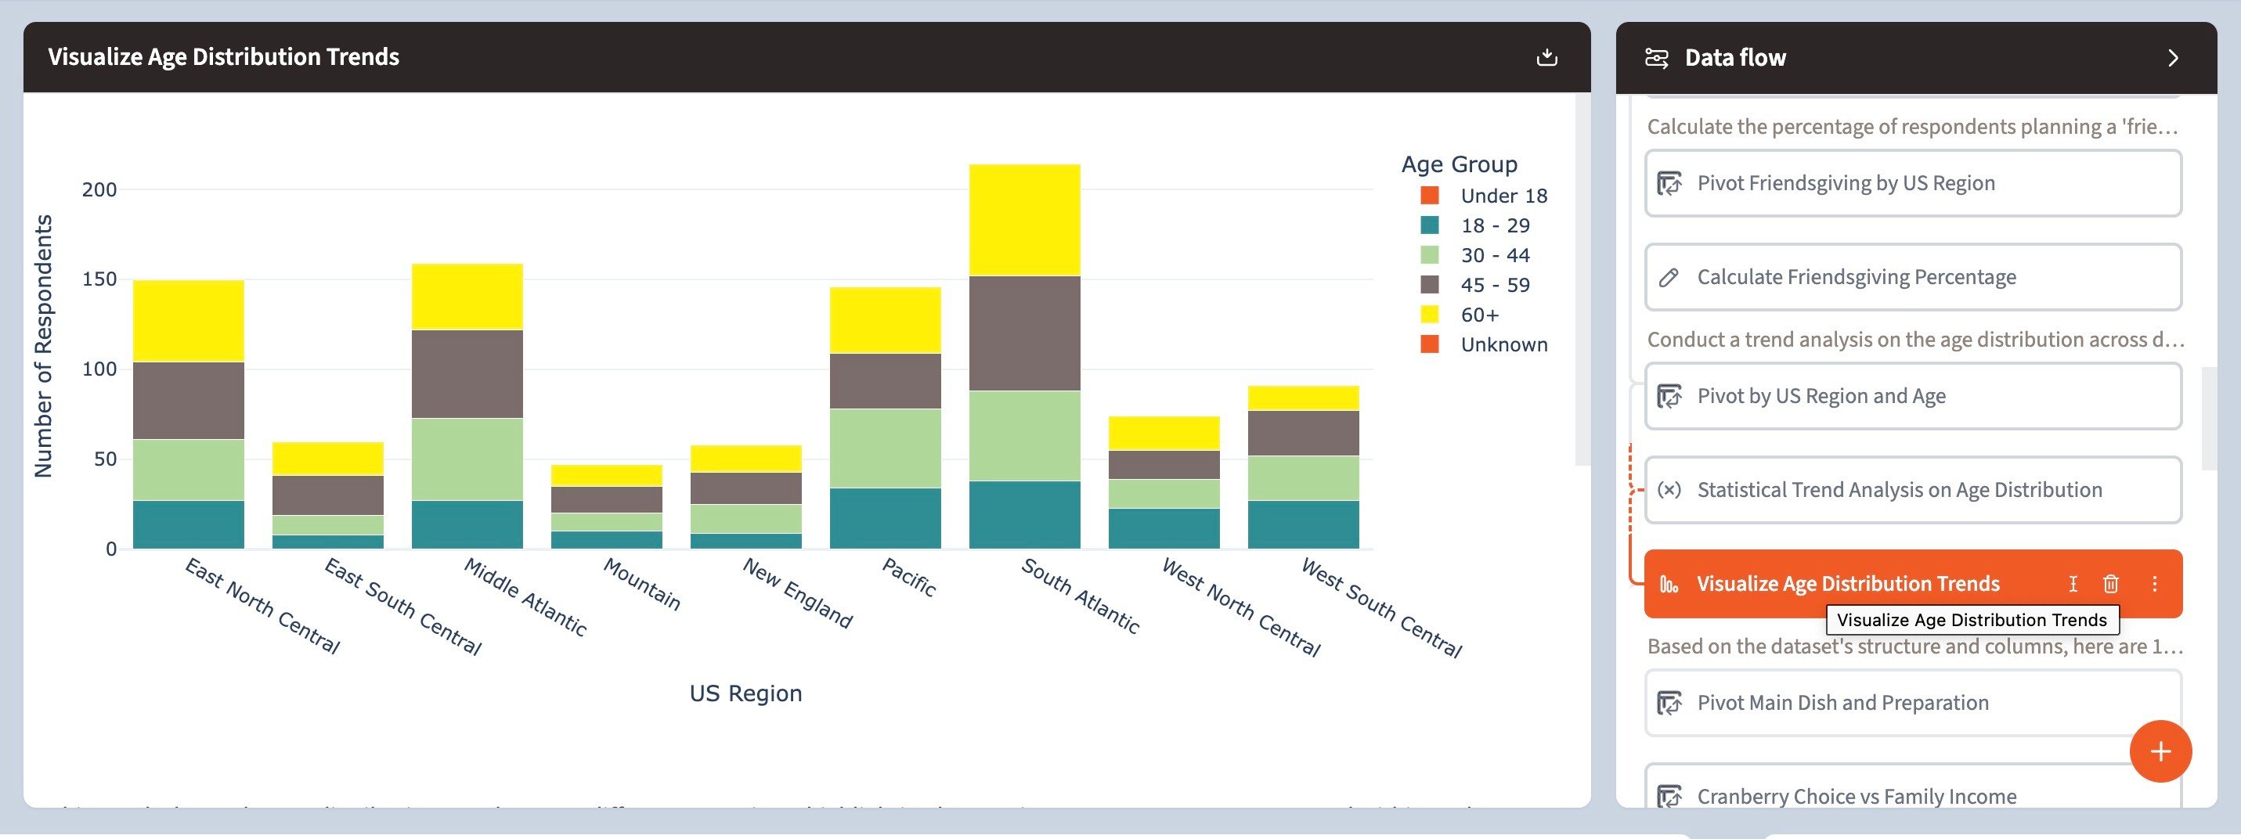Select Visualize Age Distribution Trends step

coord(1912,583)
